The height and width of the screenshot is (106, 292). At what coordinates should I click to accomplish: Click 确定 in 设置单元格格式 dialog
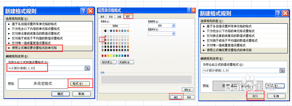click(176, 98)
